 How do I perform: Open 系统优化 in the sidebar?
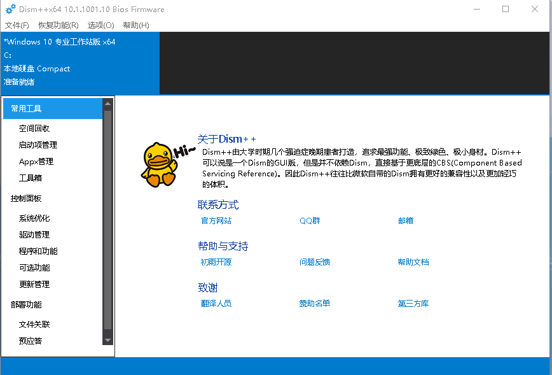tap(34, 218)
